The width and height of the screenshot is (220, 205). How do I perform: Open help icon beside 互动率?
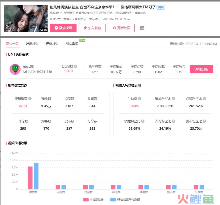139,98
